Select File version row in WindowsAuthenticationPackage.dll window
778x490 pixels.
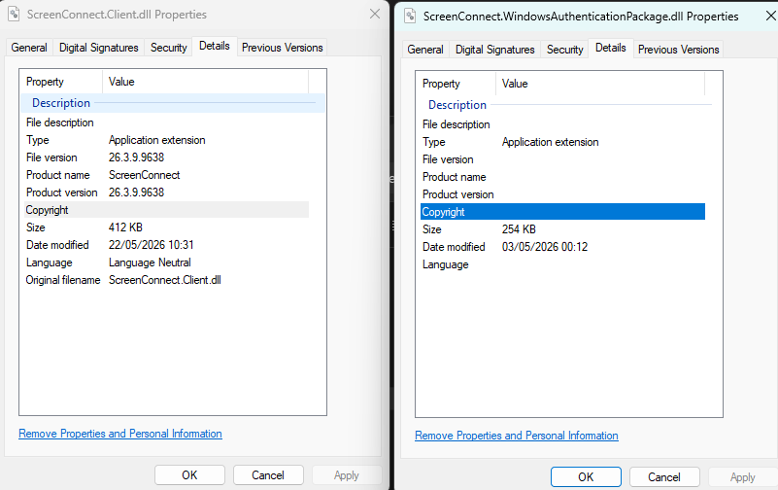tap(562, 159)
